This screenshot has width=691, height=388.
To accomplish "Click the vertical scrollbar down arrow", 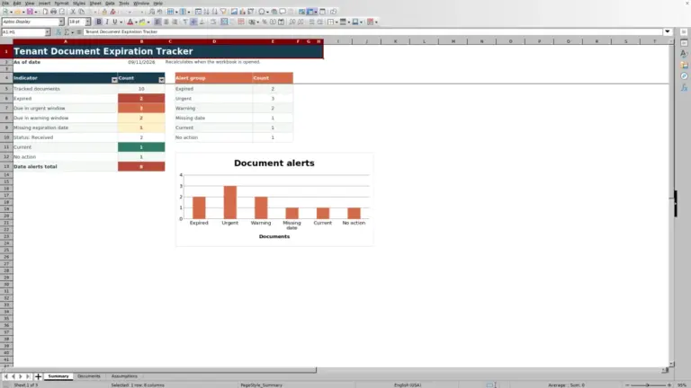I will tap(671, 365).
